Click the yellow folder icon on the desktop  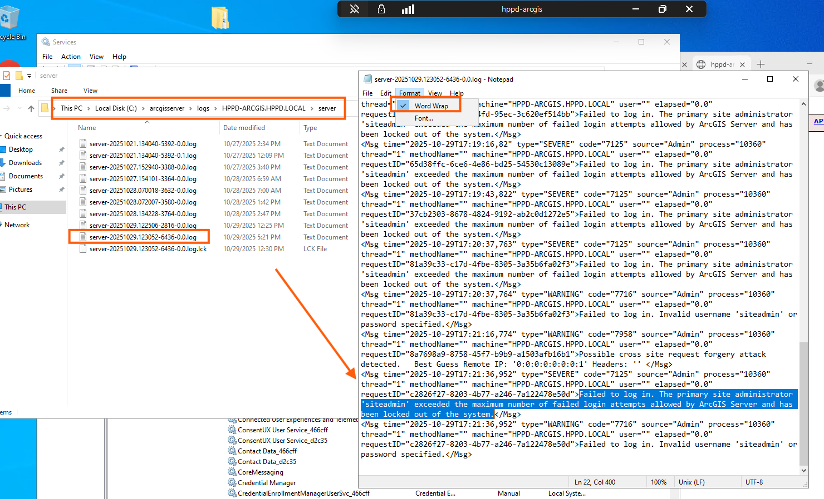click(220, 17)
